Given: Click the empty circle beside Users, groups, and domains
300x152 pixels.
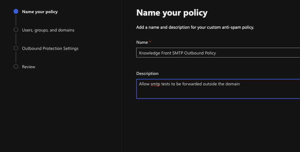Looking at the screenshot, I should (x=16, y=30).
